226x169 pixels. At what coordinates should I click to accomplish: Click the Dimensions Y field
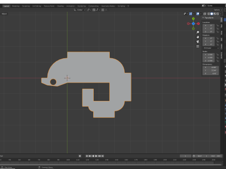[x=210, y=70]
